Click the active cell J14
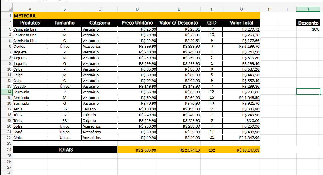The width and height of the screenshot is (323, 175). (x=308, y=92)
